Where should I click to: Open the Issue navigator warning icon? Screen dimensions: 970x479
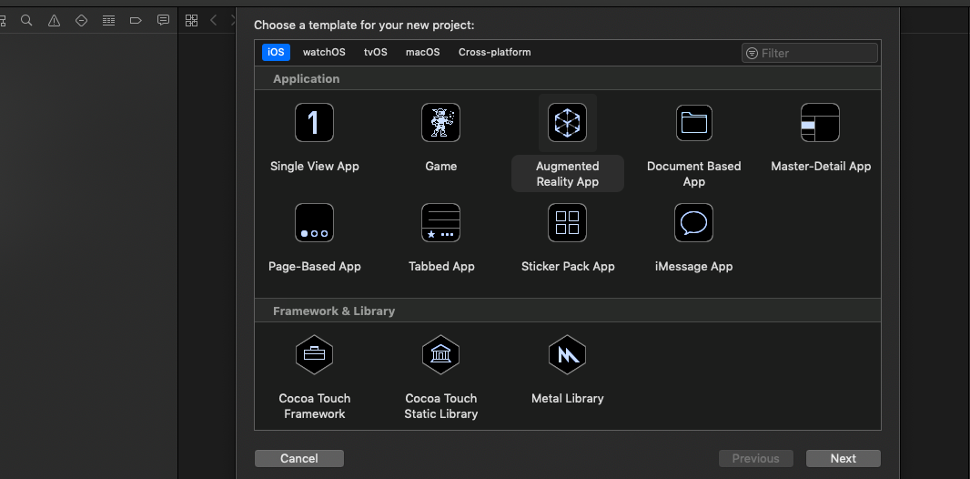[x=54, y=20]
